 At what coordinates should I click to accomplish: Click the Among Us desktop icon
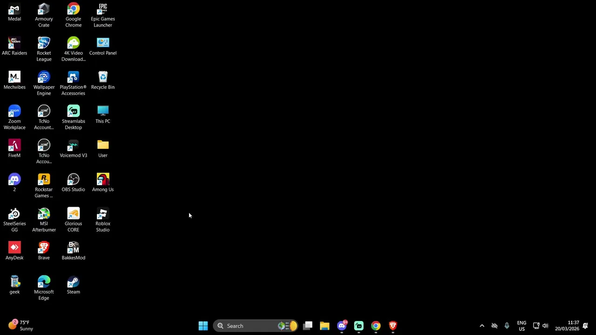[x=103, y=183]
